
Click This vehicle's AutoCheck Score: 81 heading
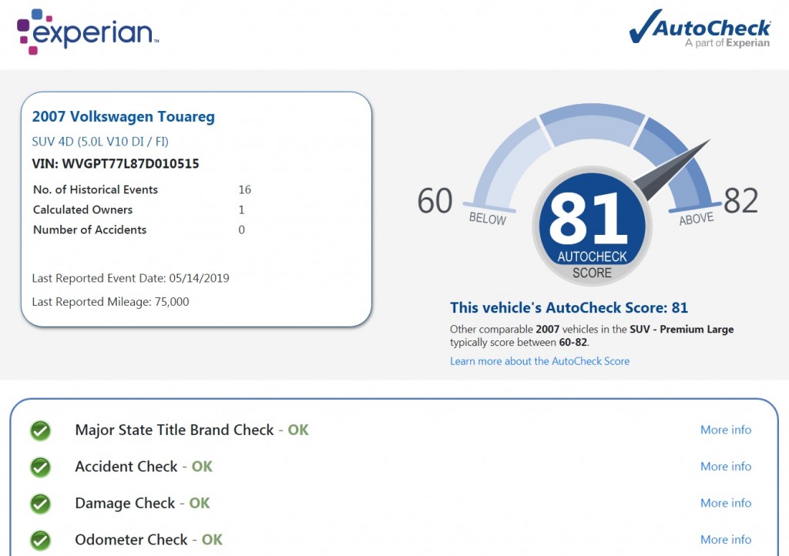click(569, 308)
